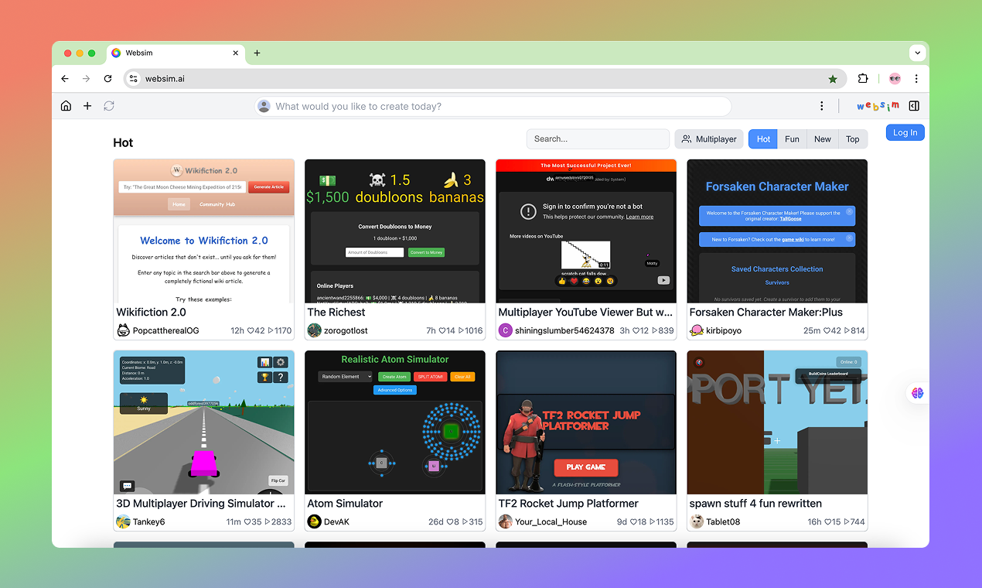Select the Websim browser tab

(176, 53)
